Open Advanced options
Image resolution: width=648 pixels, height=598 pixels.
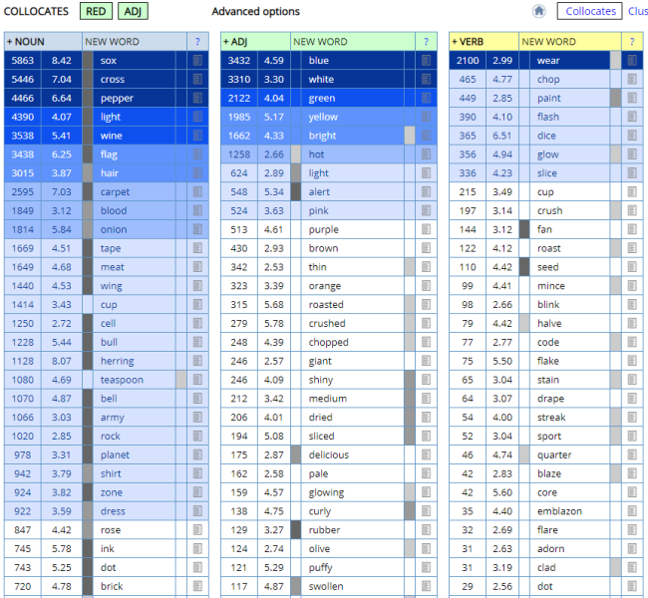click(256, 12)
